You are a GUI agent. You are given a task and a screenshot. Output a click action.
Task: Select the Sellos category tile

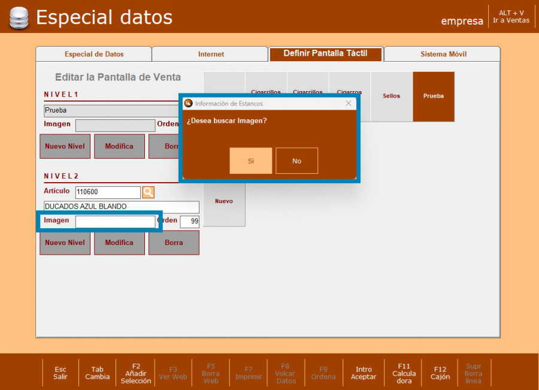pos(392,96)
